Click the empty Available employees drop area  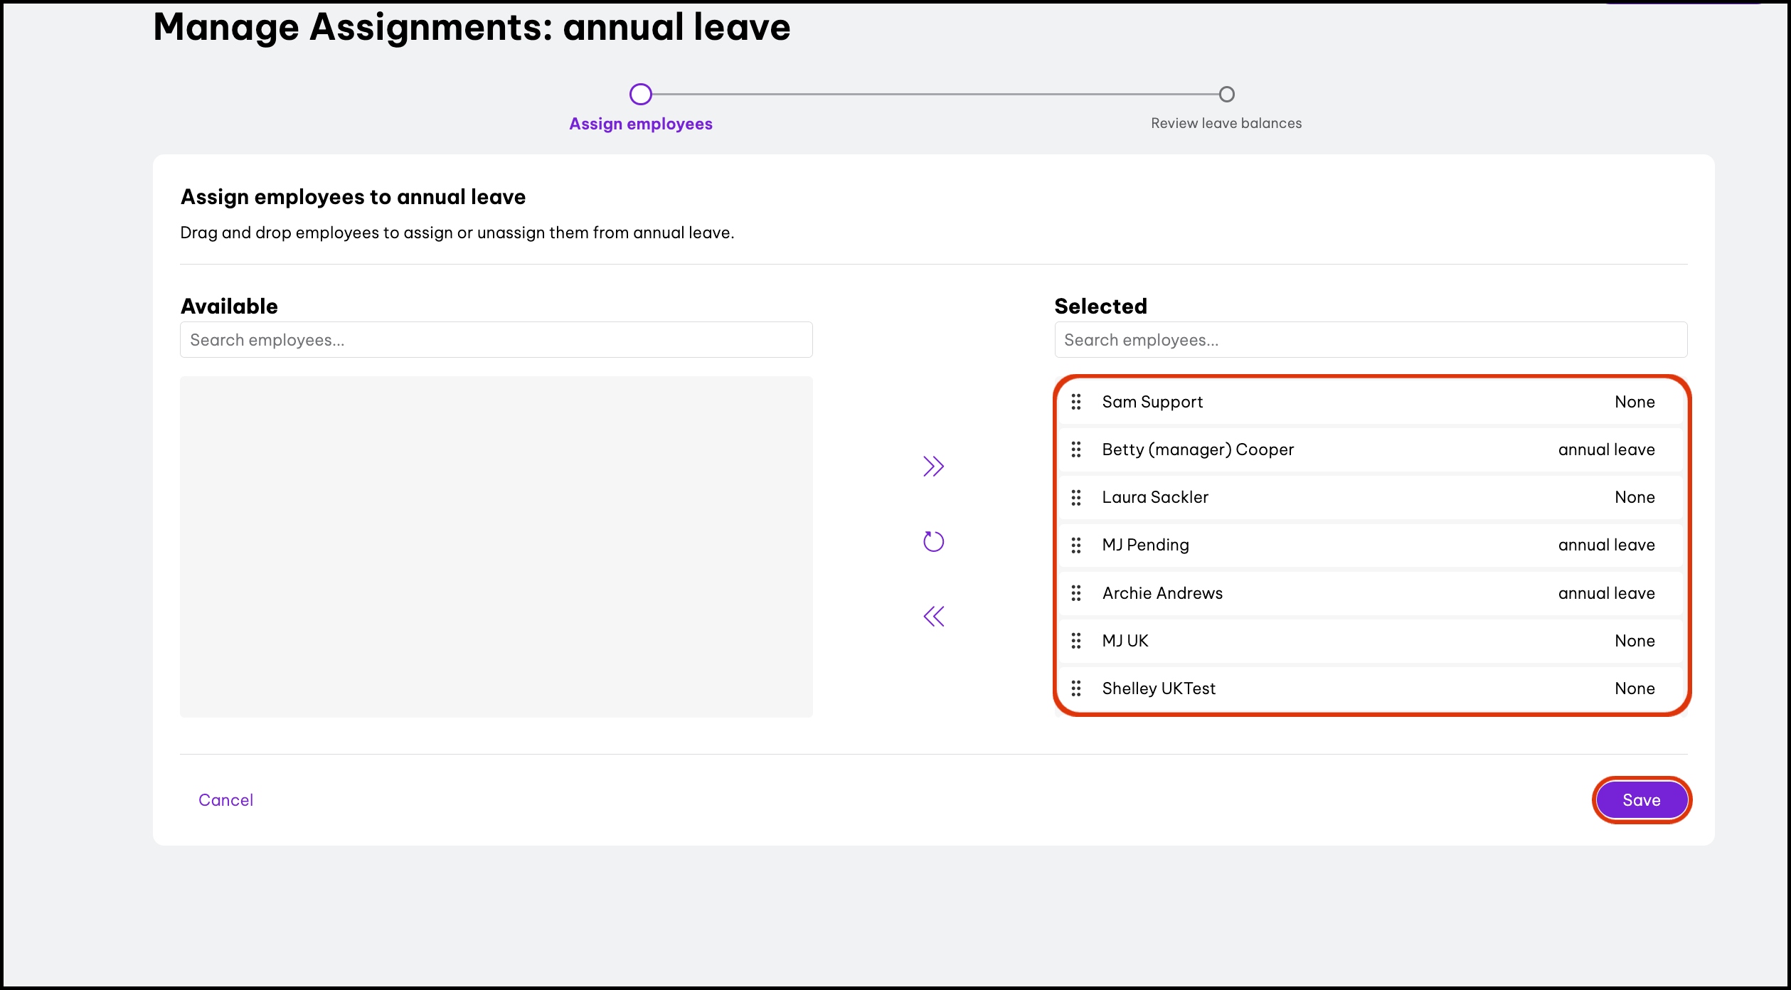(496, 546)
